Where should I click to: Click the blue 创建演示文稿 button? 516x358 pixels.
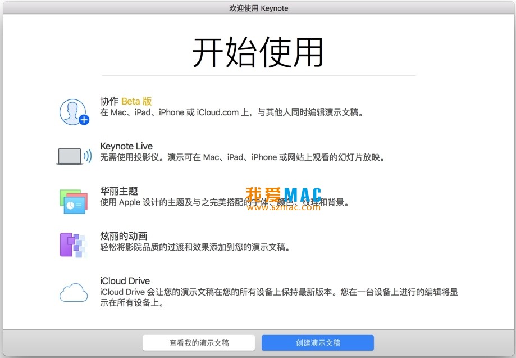tap(318, 343)
